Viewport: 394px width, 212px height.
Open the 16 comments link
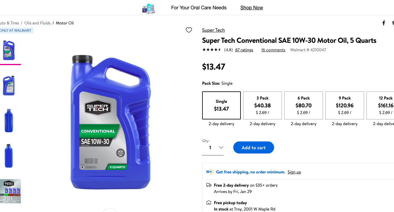(x=273, y=50)
